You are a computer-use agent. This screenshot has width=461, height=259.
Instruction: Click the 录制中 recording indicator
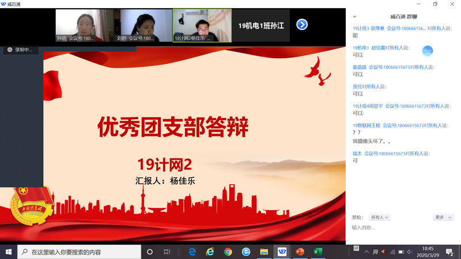point(20,50)
